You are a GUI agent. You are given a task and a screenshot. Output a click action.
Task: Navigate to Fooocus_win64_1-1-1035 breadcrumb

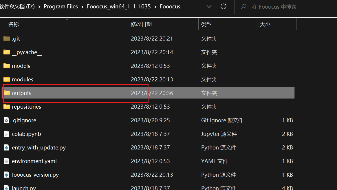click(x=119, y=7)
